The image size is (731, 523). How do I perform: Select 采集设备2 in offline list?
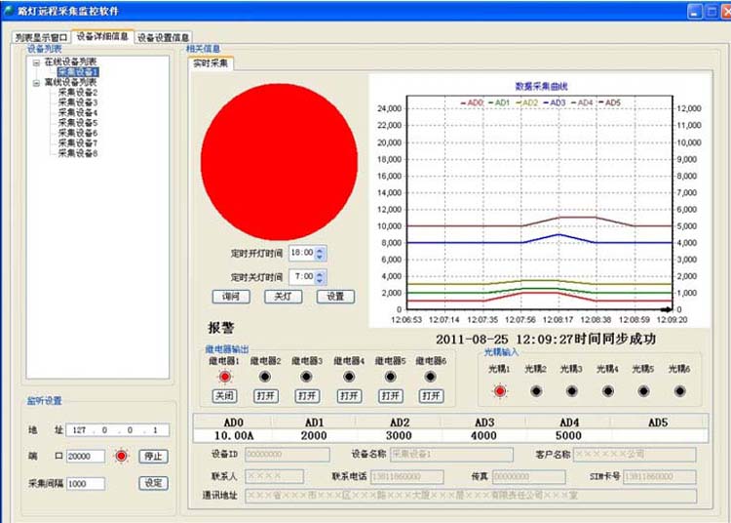tap(78, 93)
